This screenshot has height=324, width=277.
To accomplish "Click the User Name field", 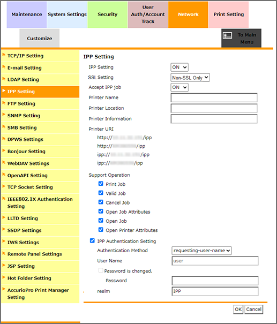I will click(x=215, y=261).
